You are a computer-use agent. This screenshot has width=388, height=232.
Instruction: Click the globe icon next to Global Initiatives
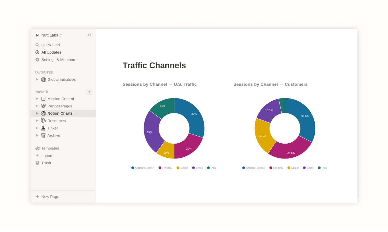coord(43,79)
